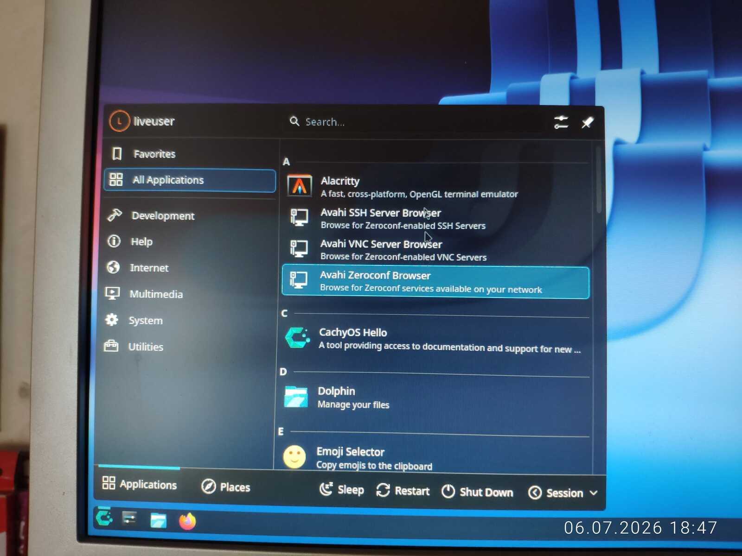742x556 pixels.
Task: Select the All Applications category
Action: (189, 180)
